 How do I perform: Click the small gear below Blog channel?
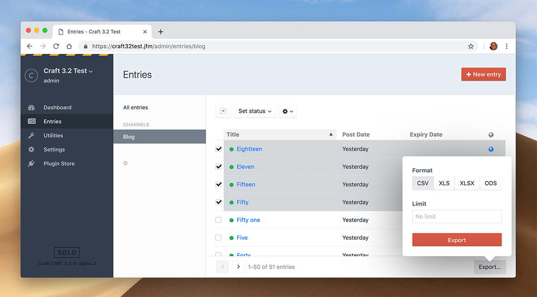pos(125,163)
